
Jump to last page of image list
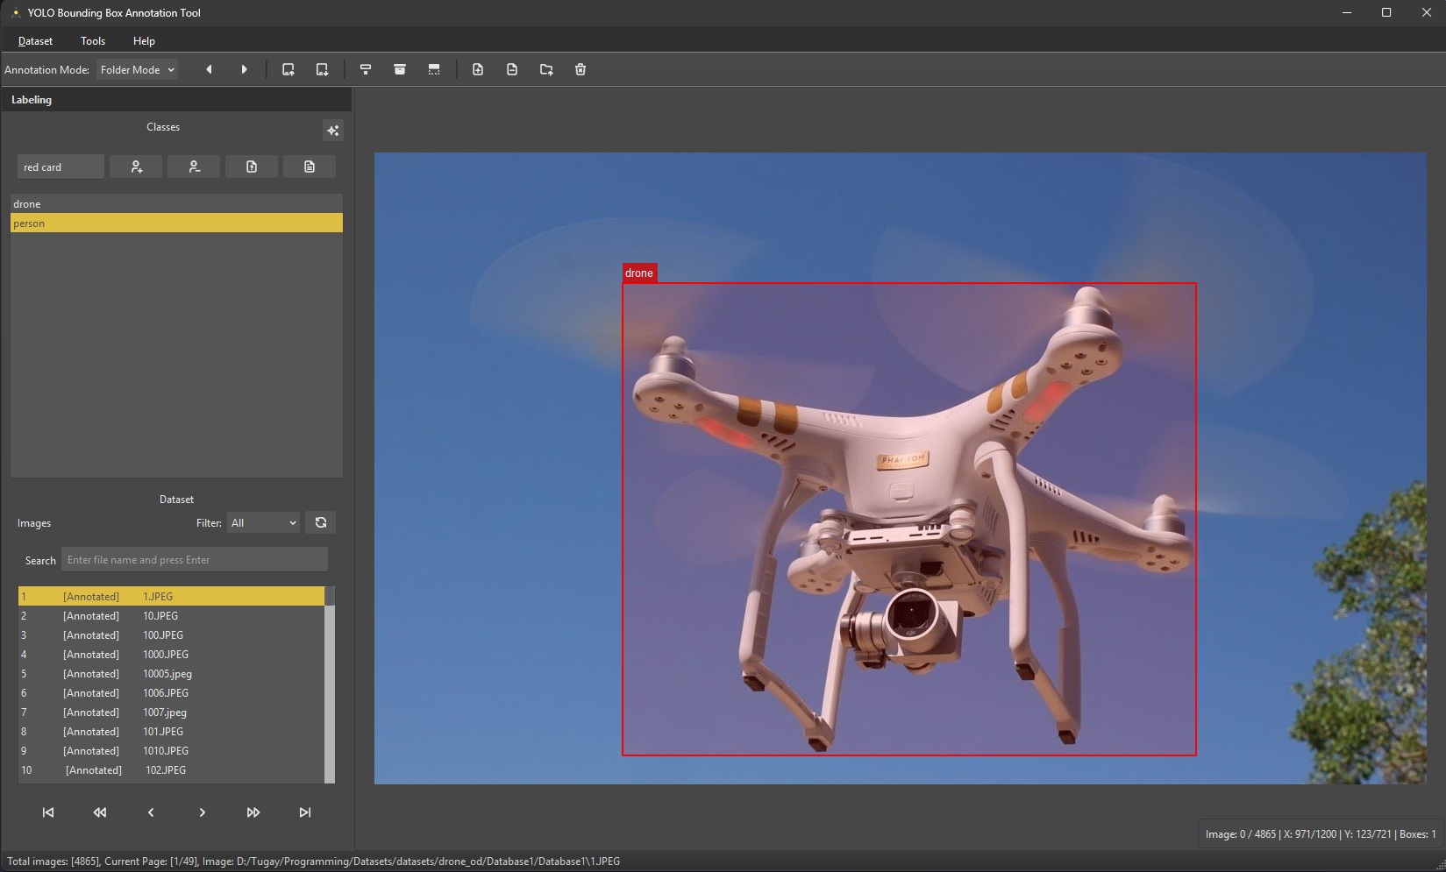coord(304,812)
